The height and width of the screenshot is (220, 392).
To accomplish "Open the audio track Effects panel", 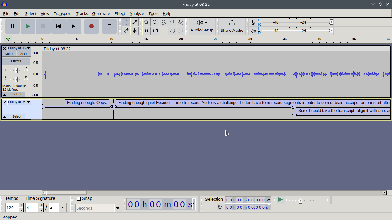I will coord(16,61).
